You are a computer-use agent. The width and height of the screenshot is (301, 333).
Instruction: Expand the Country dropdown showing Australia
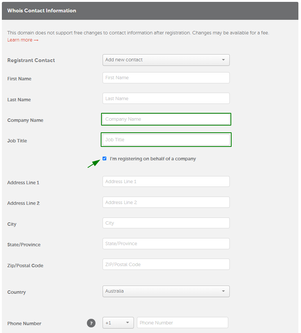[x=166, y=291]
